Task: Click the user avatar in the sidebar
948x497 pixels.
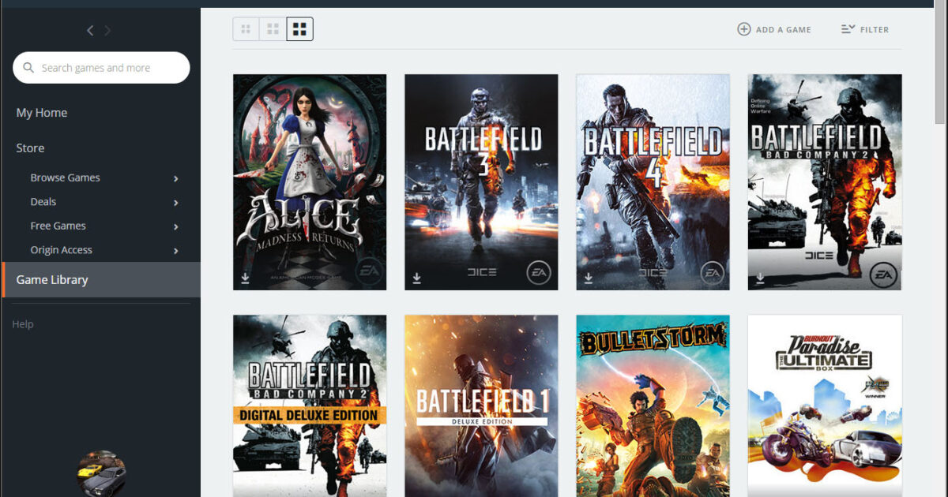Action: [x=101, y=474]
